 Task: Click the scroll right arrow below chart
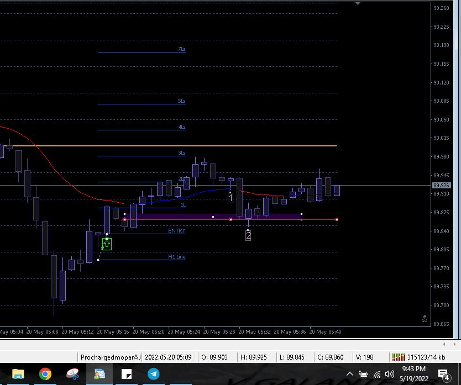point(454,344)
